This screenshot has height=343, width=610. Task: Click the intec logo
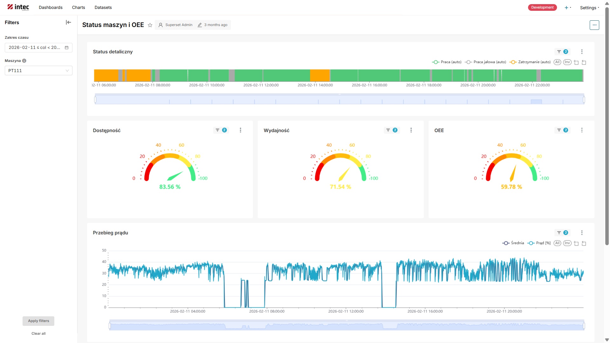[x=18, y=7]
